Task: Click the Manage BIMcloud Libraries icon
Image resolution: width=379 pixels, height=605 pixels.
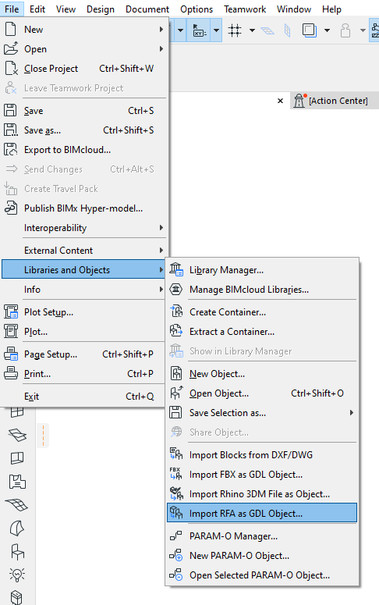Action: pos(175,289)
